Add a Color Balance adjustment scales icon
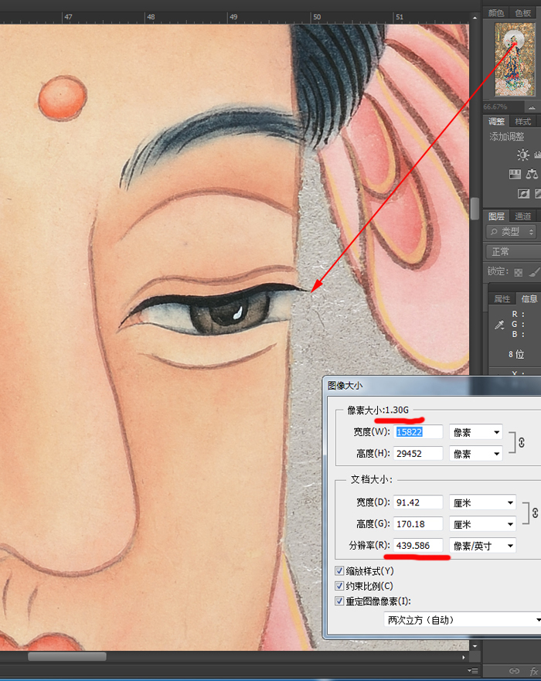541x681 pixels. click(532, 175)
